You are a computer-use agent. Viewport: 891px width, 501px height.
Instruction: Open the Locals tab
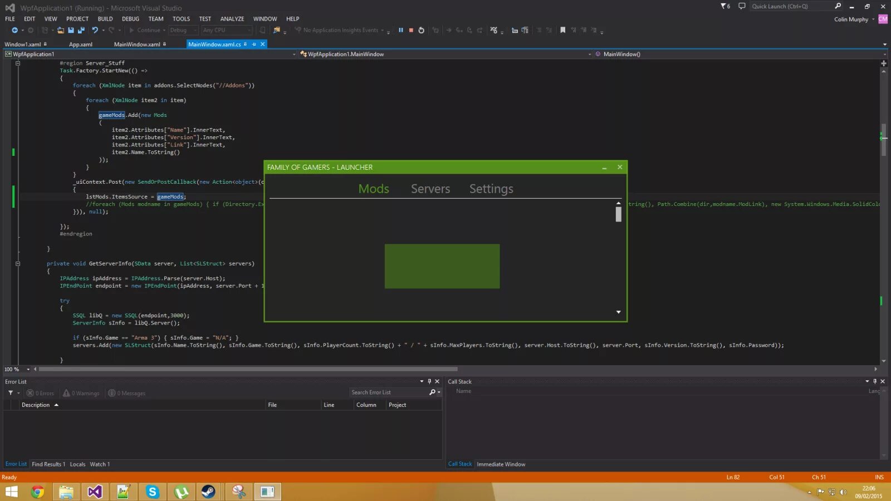click(x=77, y=464)
